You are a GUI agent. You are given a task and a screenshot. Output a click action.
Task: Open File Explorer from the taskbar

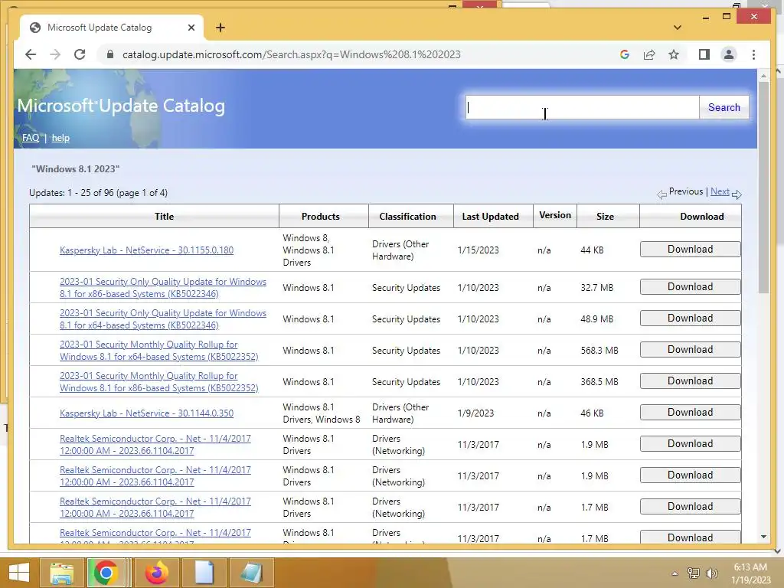coord(61,573)
